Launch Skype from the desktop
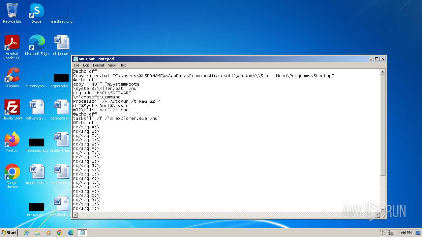 click(x=36, y=13)
